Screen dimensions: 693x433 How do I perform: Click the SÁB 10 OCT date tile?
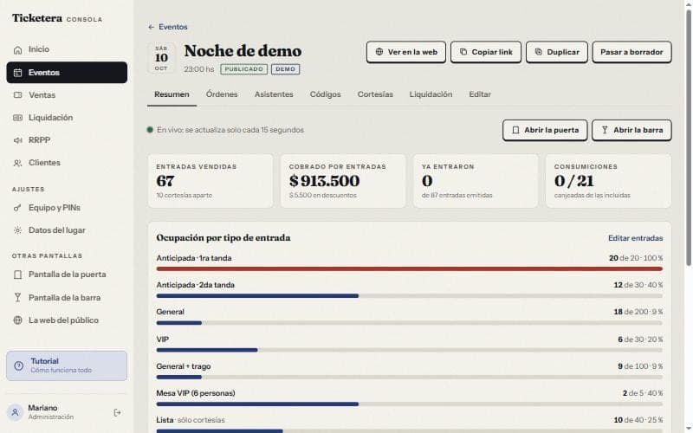pyautogui.click(x=161, y=58)
